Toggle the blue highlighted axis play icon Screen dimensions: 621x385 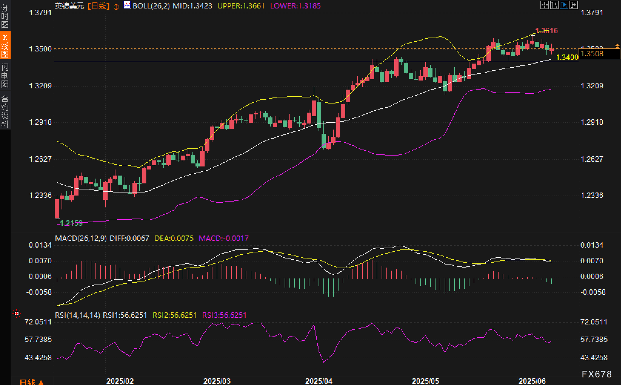(x=564, y=5)
